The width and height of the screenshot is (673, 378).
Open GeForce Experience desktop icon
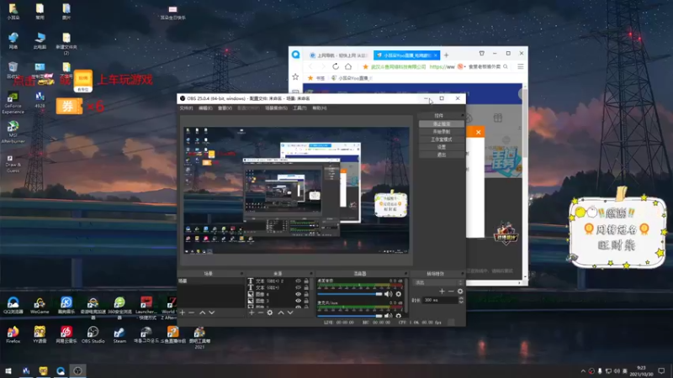pyautogui.click(x=13, y=103)
